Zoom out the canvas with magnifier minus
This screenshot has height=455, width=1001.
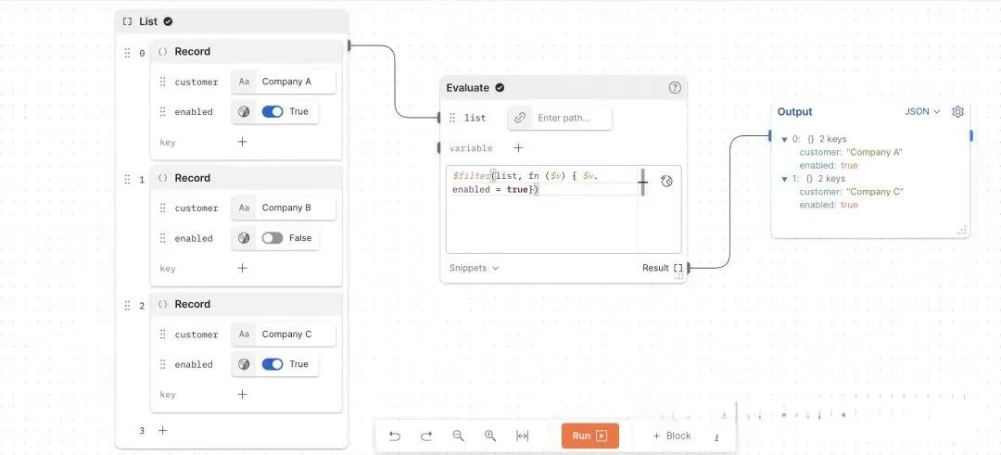pos(458,436)
